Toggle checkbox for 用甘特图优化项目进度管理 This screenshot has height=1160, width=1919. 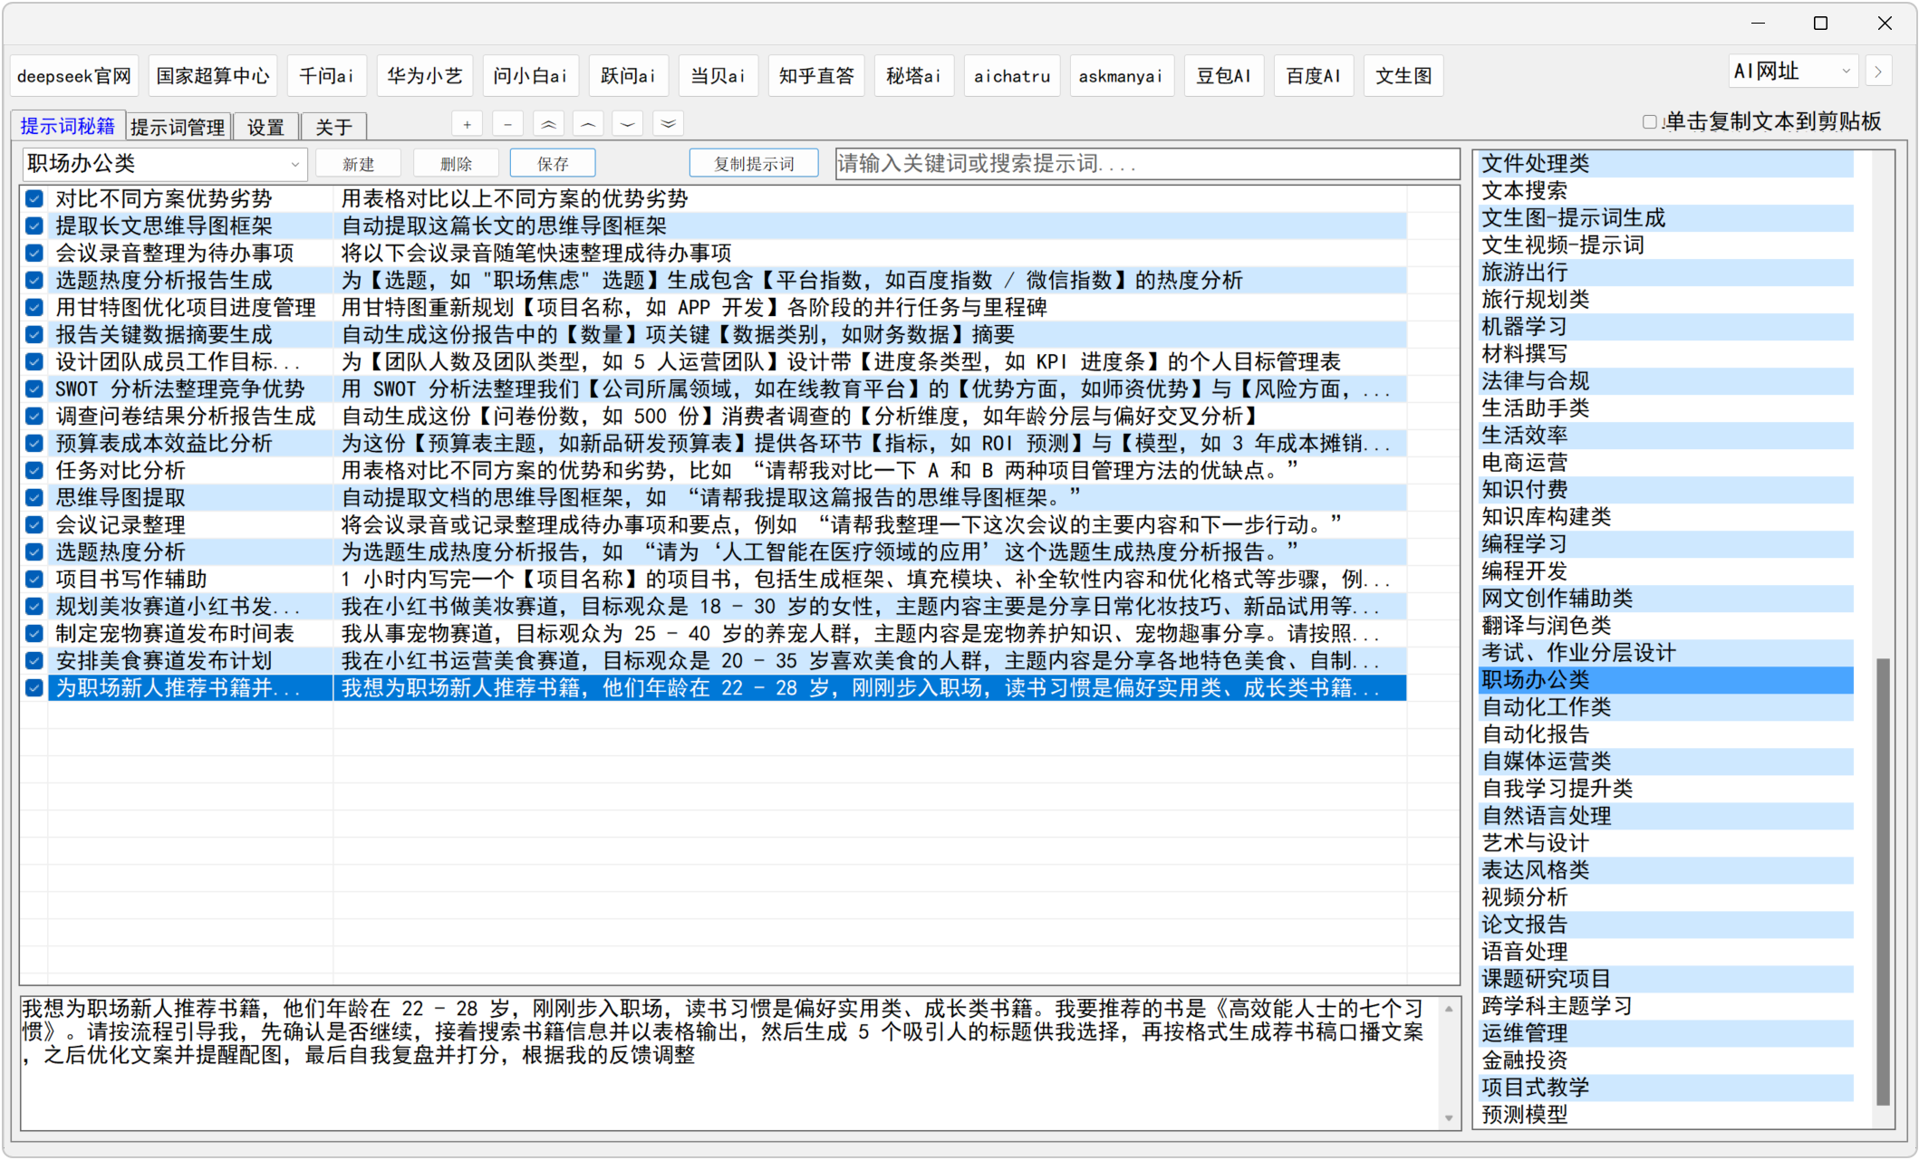pos(34,307)
